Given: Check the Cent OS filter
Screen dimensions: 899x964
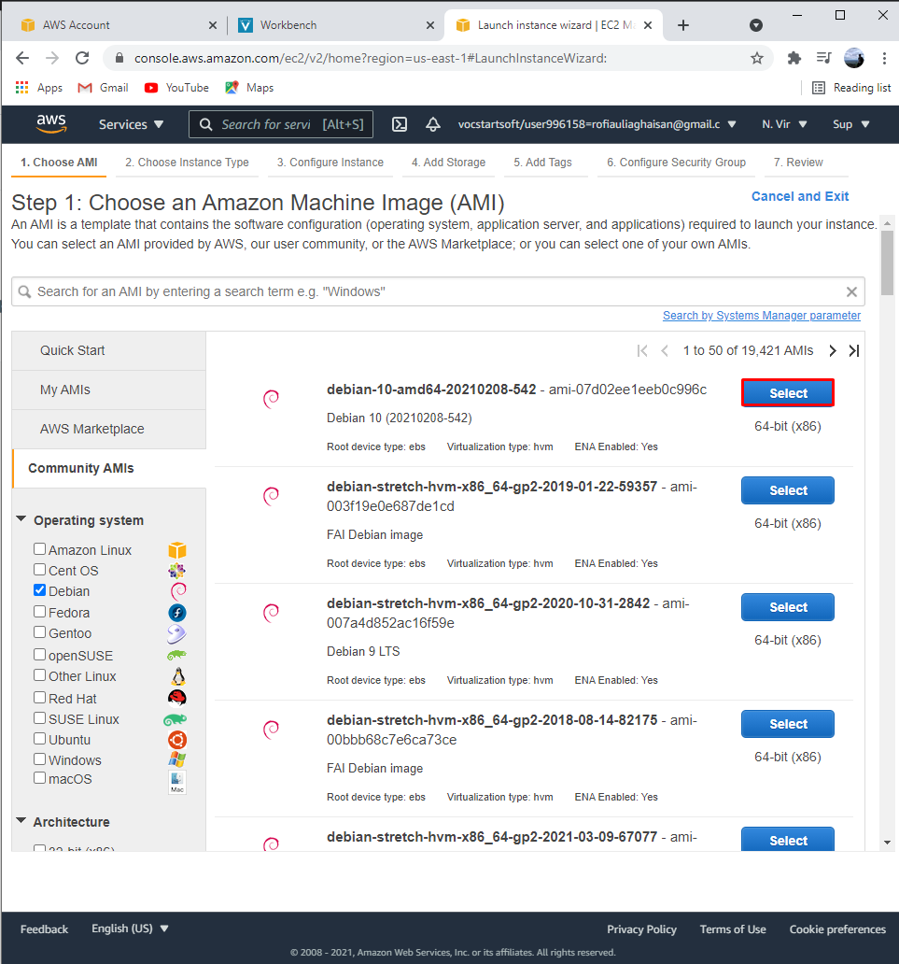Looking at the screenshot, I should pyautogui.click(x=40, y=569).
